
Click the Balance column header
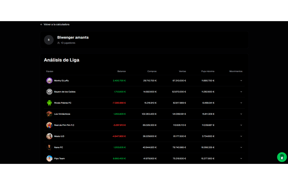[x=121, y=71]
